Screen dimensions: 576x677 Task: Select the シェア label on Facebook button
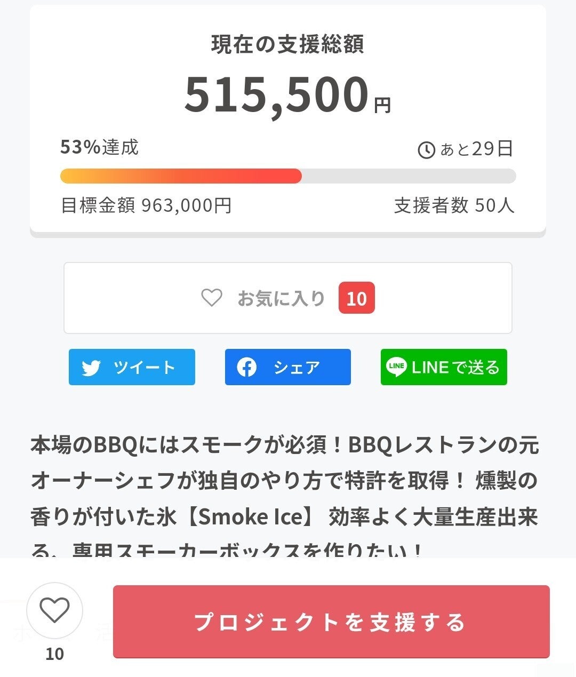click(x=297, y=367)
